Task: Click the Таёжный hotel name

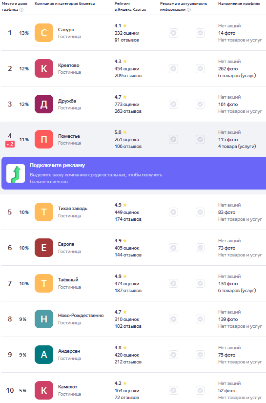Action: click(68, 279)
